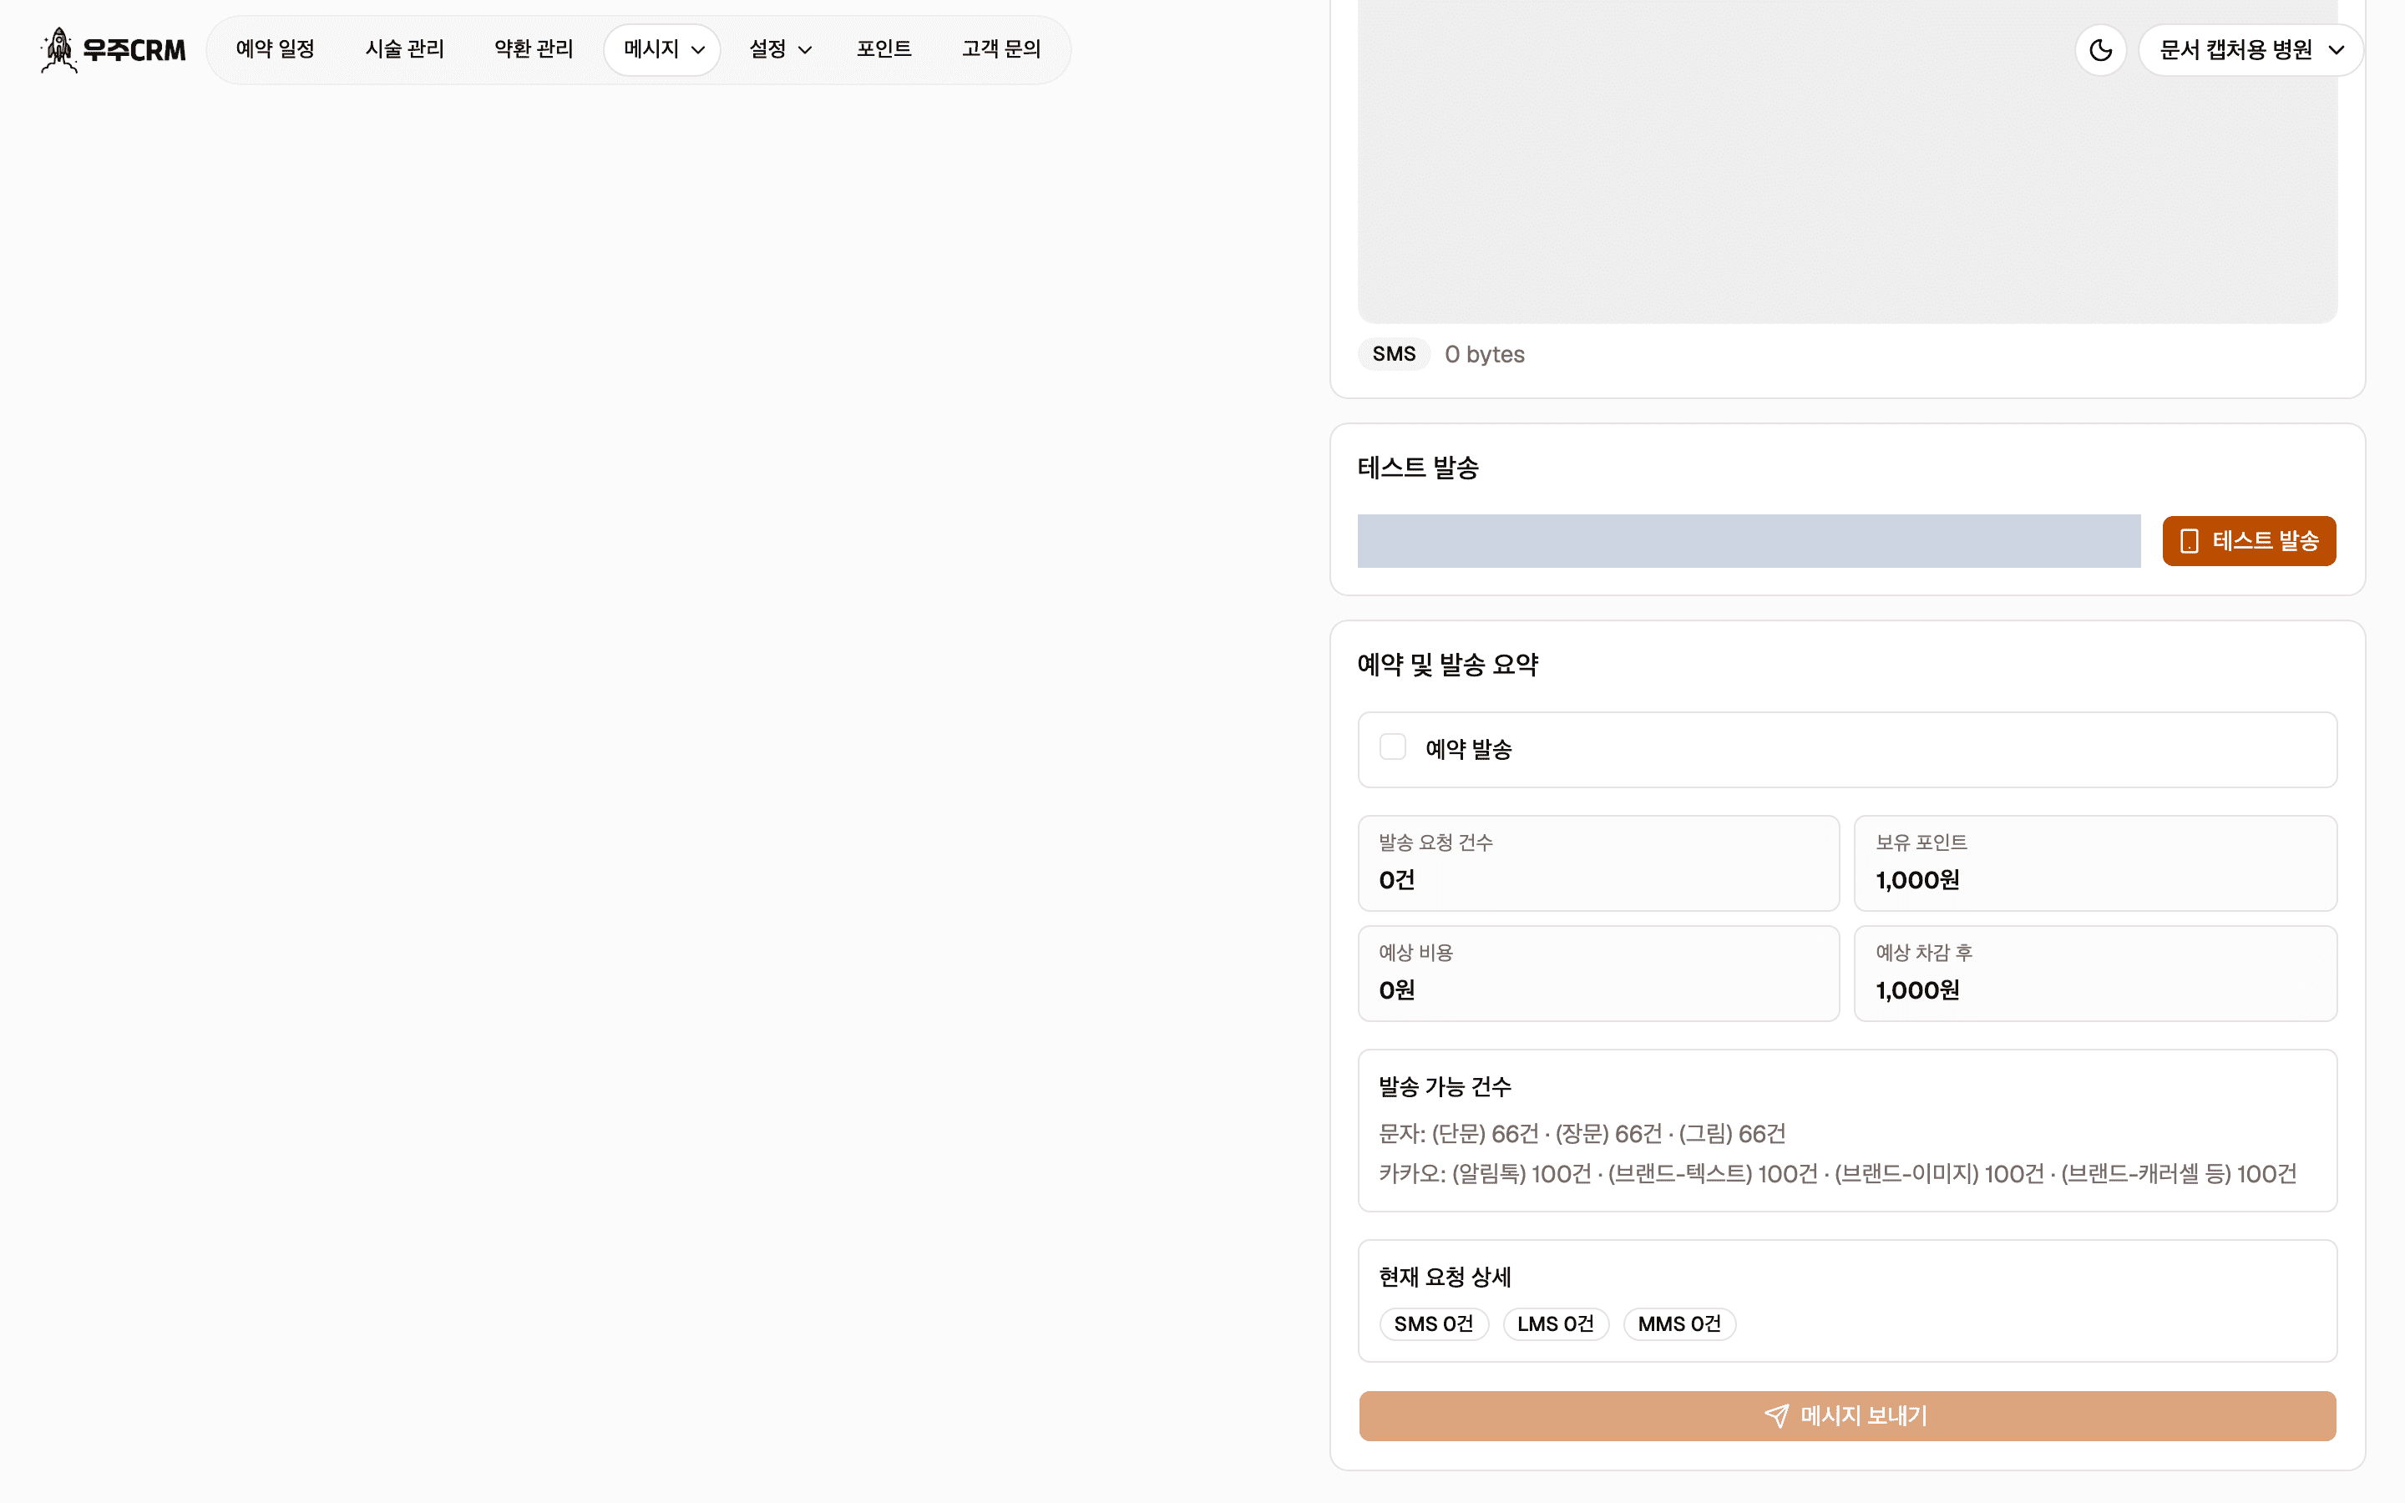Expand the 메시지 menu dropdown
2405x1503 pixels.
[663, 50]
